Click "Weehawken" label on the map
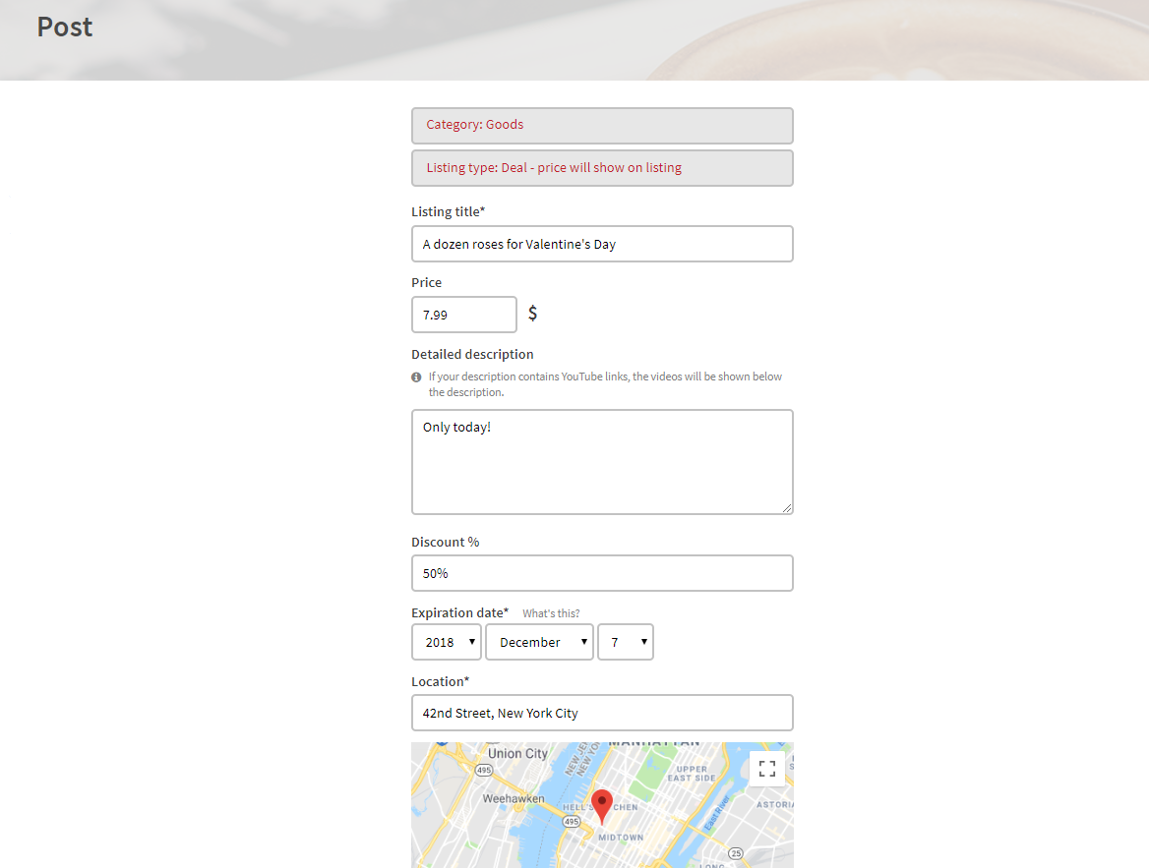Viewport: 1149px width, 868px height. coord(513,798)
